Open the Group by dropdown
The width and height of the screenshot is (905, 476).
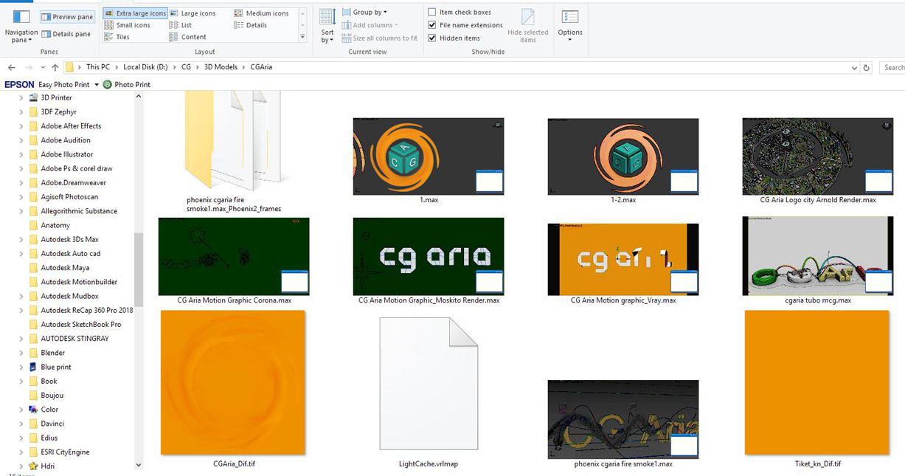tap(364, 12)
